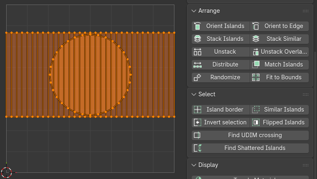Viewport: 317px width, 179px height.
Task: Click the Fit to Bounds icon
Action: 256,77
